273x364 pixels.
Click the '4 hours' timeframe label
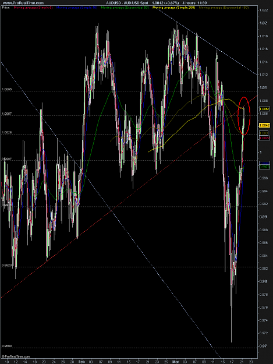[189, 3]
